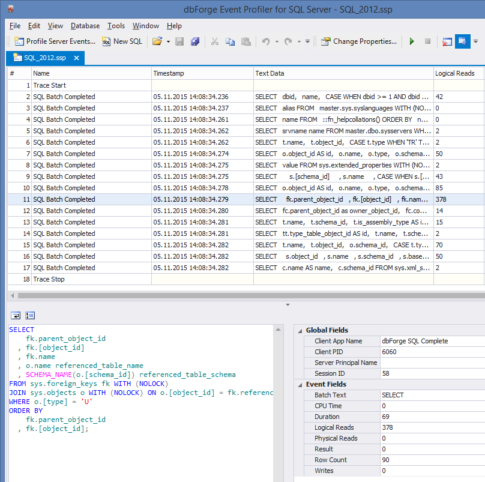Select row 10 with 85 logical reads
485x482 pixels.
click(246, 188)
